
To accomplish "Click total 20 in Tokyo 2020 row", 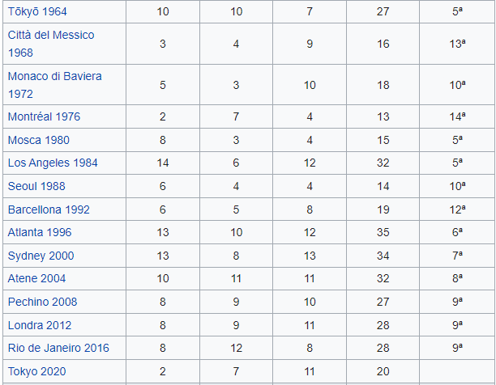I will pyautogui.click(x=383, y=371).
